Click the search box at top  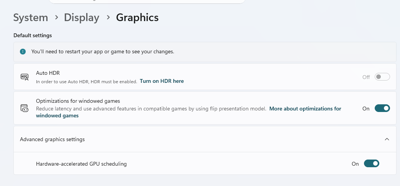pos(147,2)
